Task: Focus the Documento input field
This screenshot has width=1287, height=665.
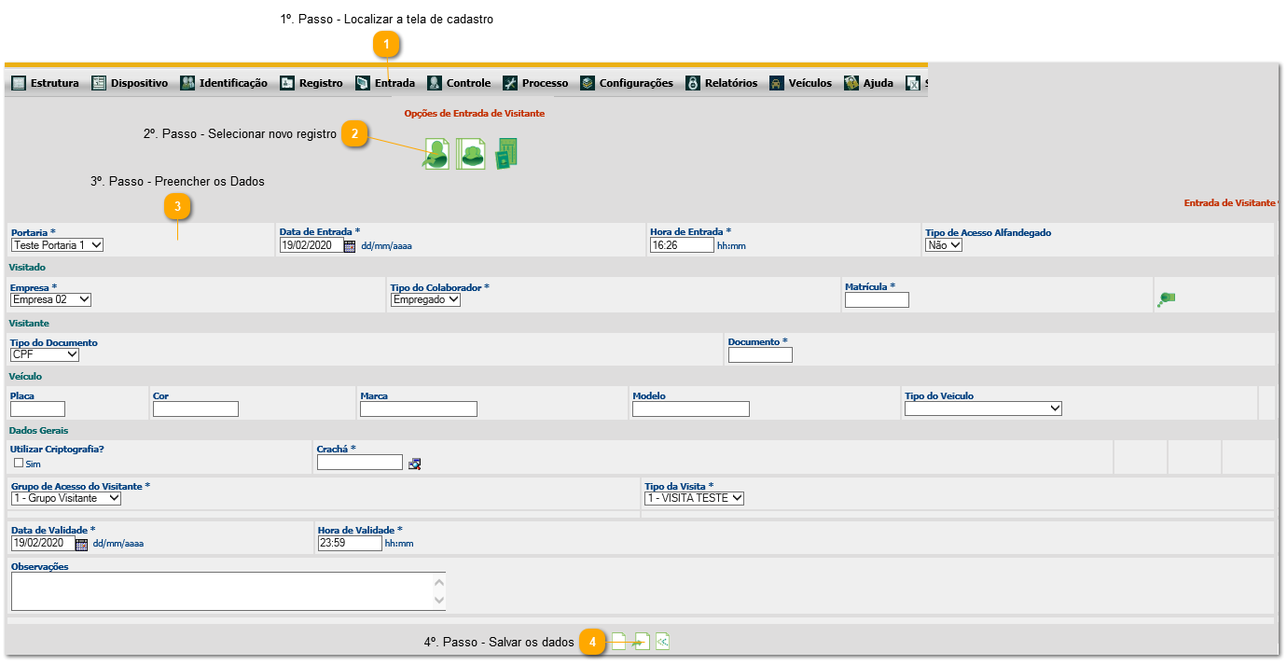Action: click(x=760, y=354)
